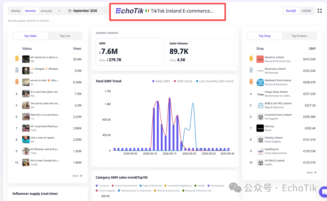Click More under the shop list
Image resolution: width=327 pixels, height=201 pixels.
(312, 173)
